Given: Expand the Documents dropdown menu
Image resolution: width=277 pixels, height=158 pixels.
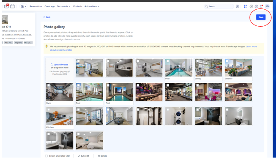Looking at the screenshot, I should pyautogui.click(x=63, y=6).
